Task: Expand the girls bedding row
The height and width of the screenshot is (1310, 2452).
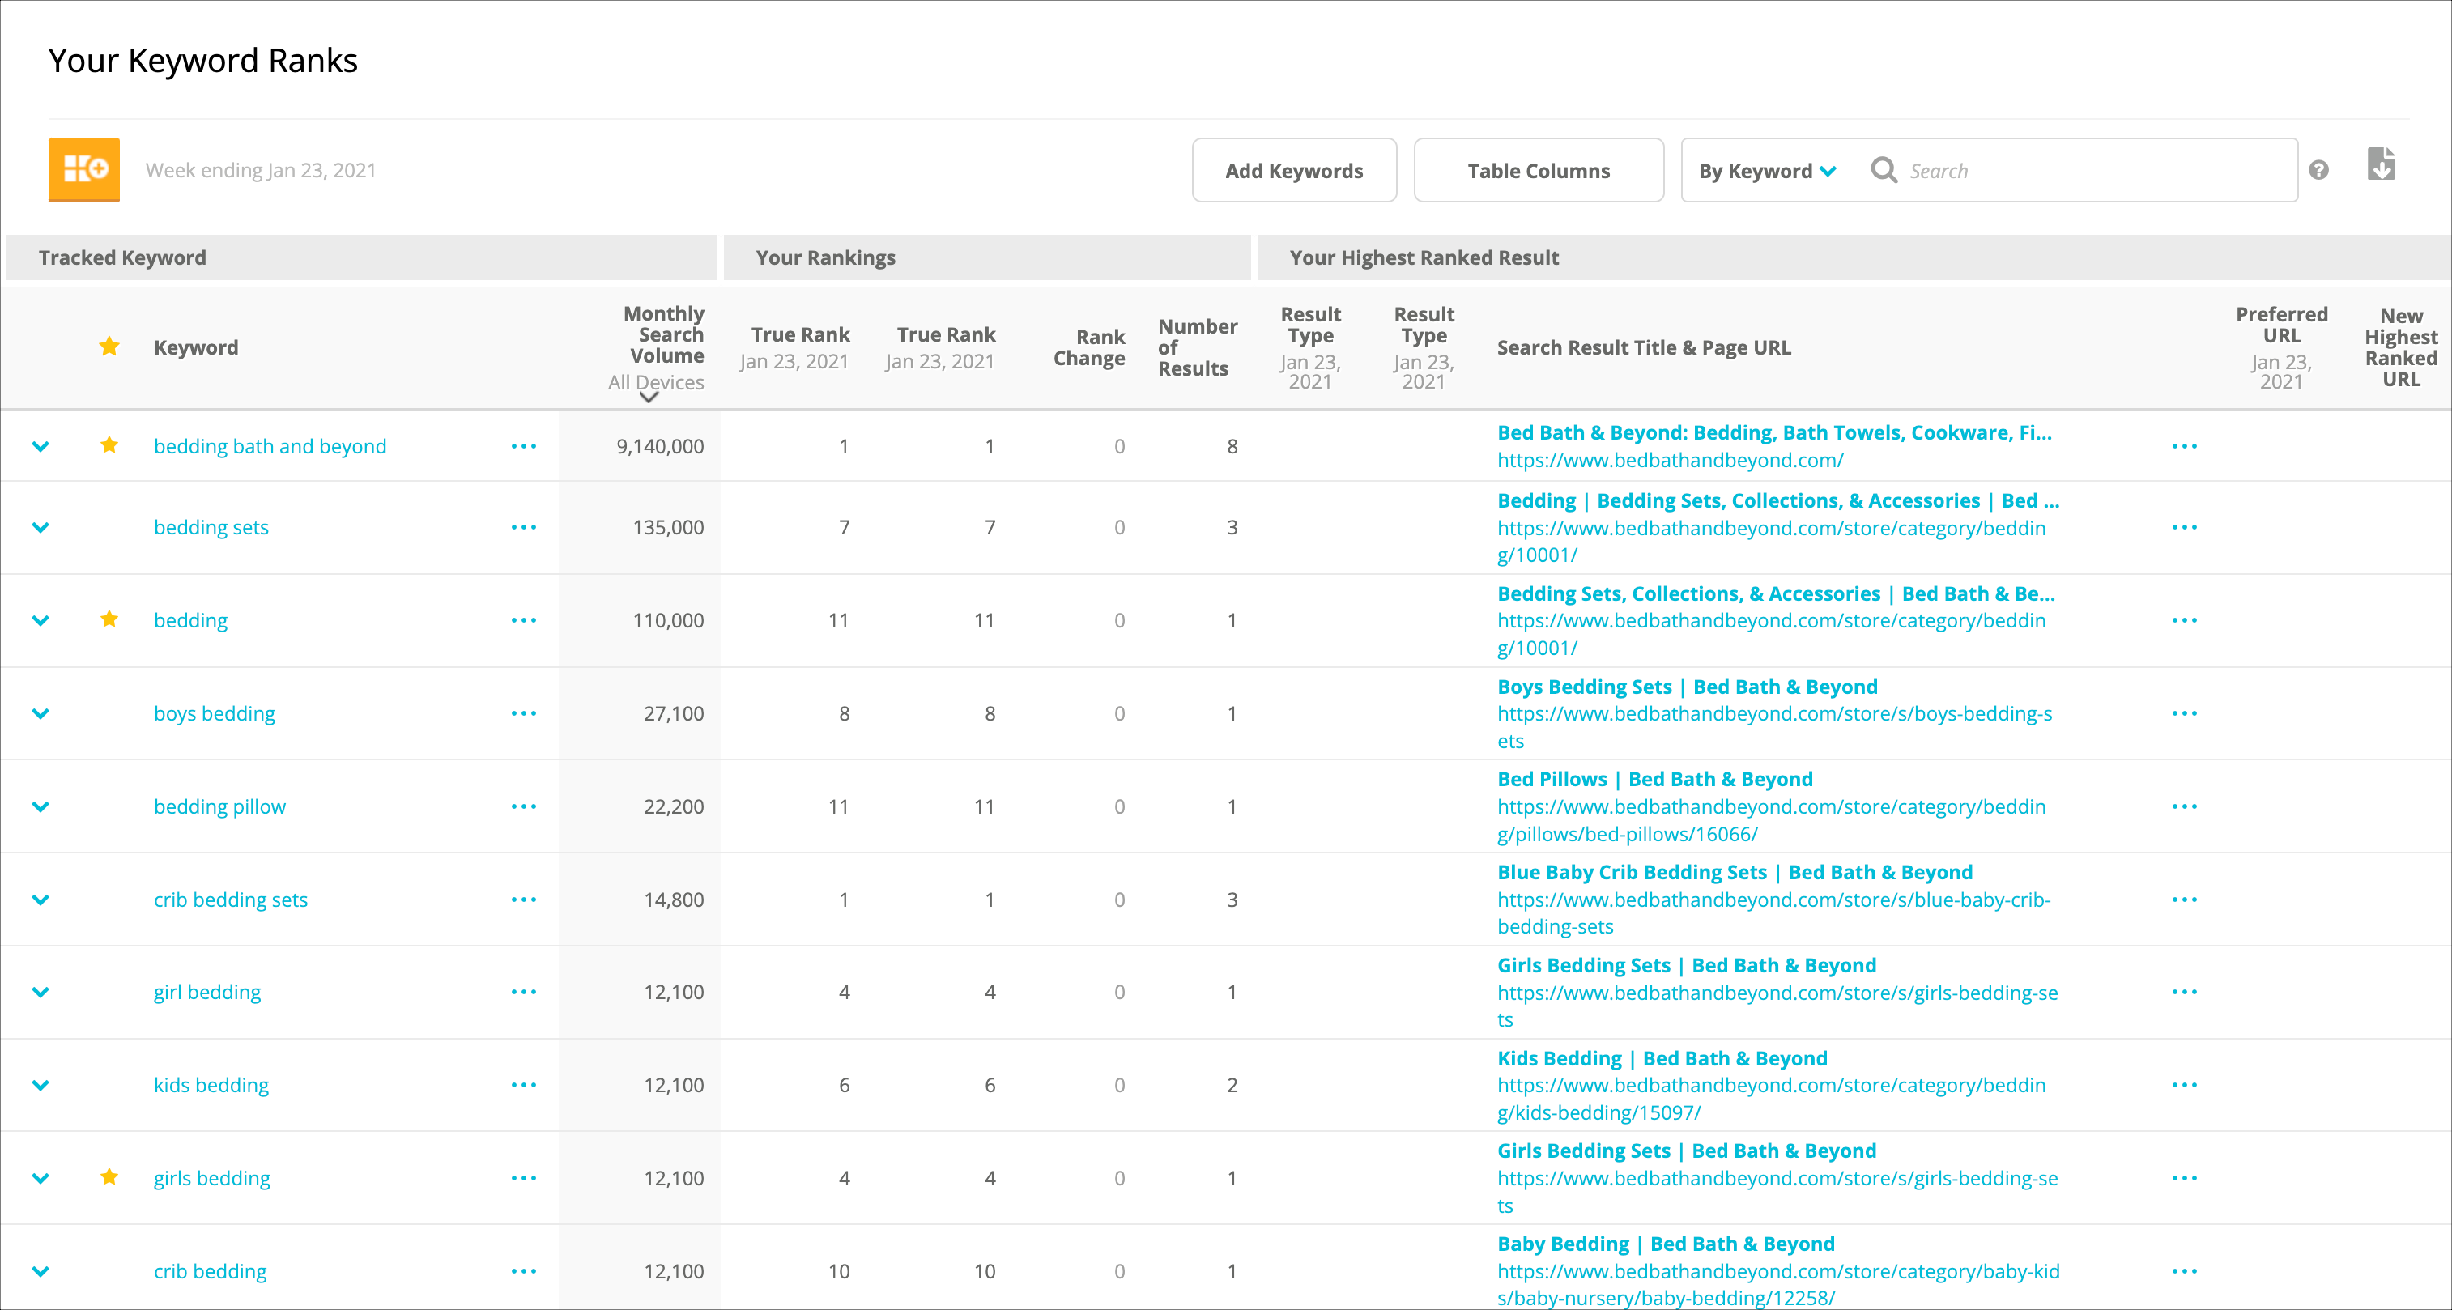Action: point(40,1179)
